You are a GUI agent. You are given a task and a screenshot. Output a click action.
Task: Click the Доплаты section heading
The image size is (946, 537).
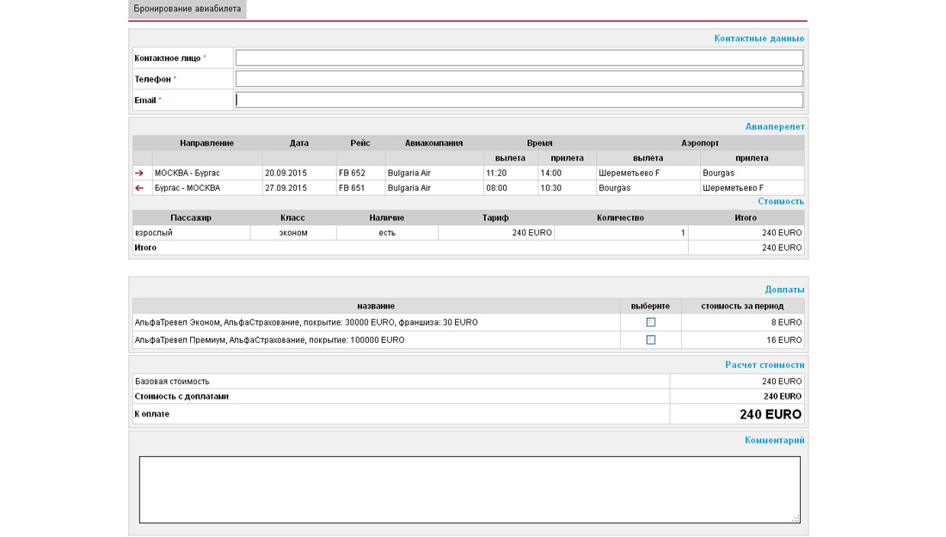(x=784, y=290)
